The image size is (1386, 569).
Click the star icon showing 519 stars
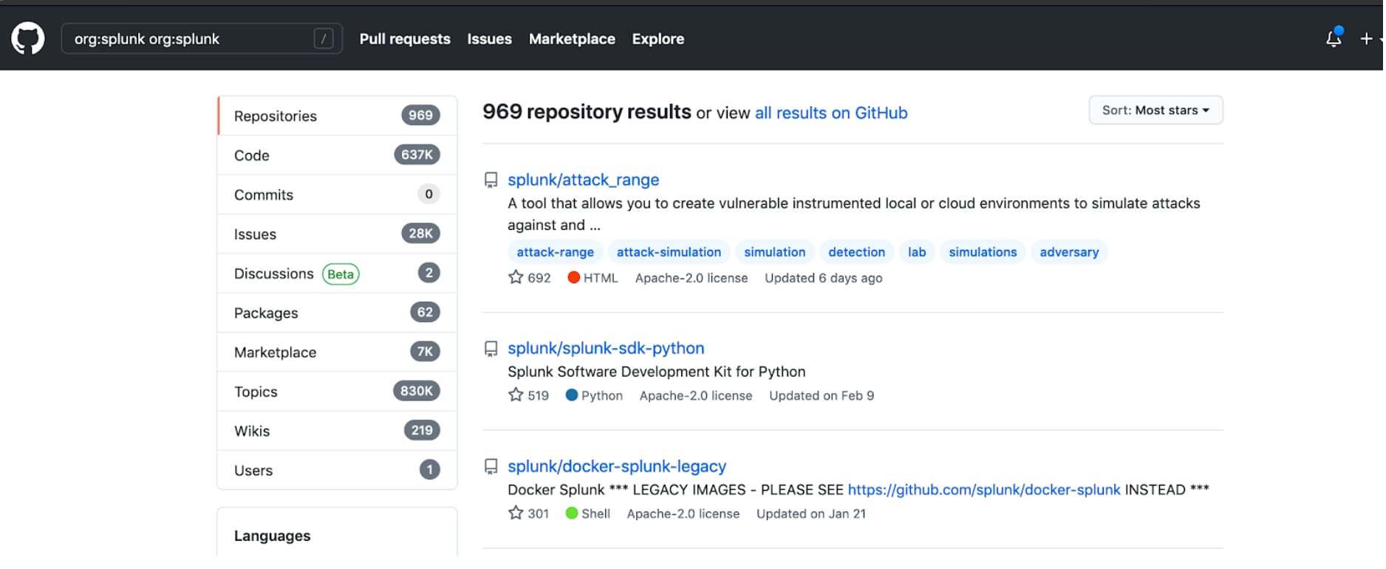516,395
